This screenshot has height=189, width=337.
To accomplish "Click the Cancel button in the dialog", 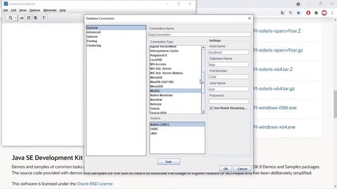I will 242,169.
